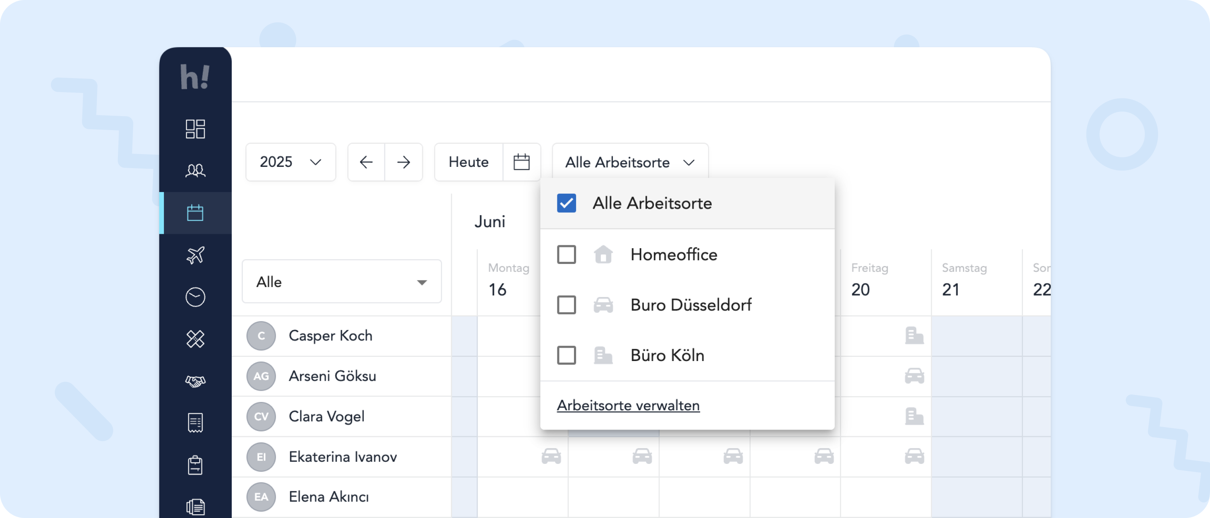1210x518 pixels.
Task: Go to previous week with left arrow
Action: pyautogui.click(x=366, y=162)
